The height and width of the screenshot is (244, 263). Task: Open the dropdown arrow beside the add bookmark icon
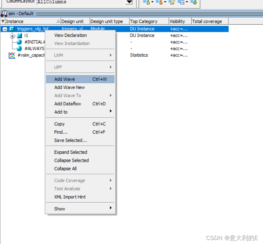pos(152,2)
